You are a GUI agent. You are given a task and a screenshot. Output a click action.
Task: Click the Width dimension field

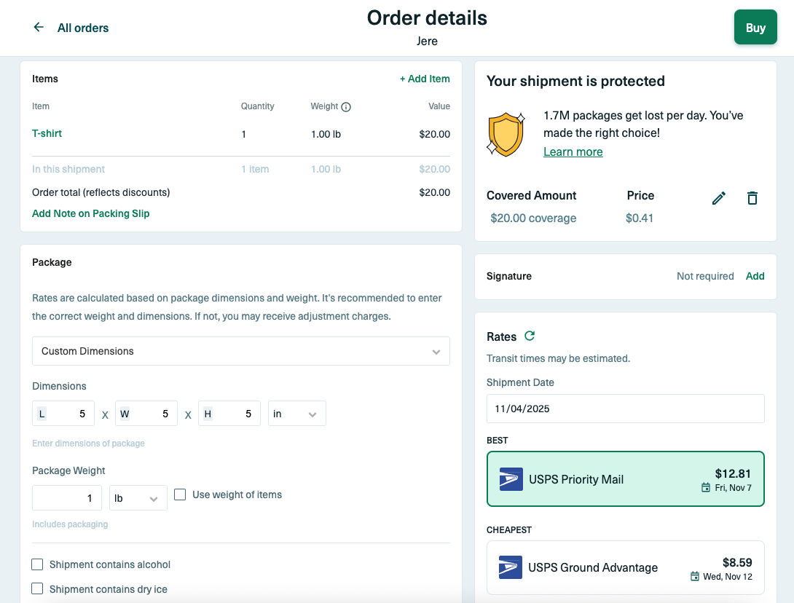pos(146,414)
